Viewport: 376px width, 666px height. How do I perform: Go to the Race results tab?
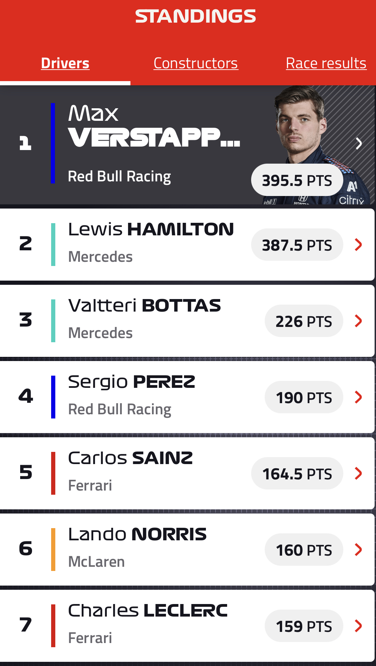tap(326, 63)
